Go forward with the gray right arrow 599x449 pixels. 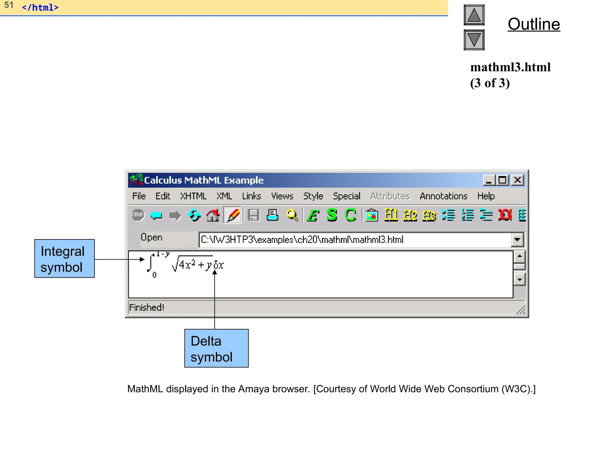[175, 216]
